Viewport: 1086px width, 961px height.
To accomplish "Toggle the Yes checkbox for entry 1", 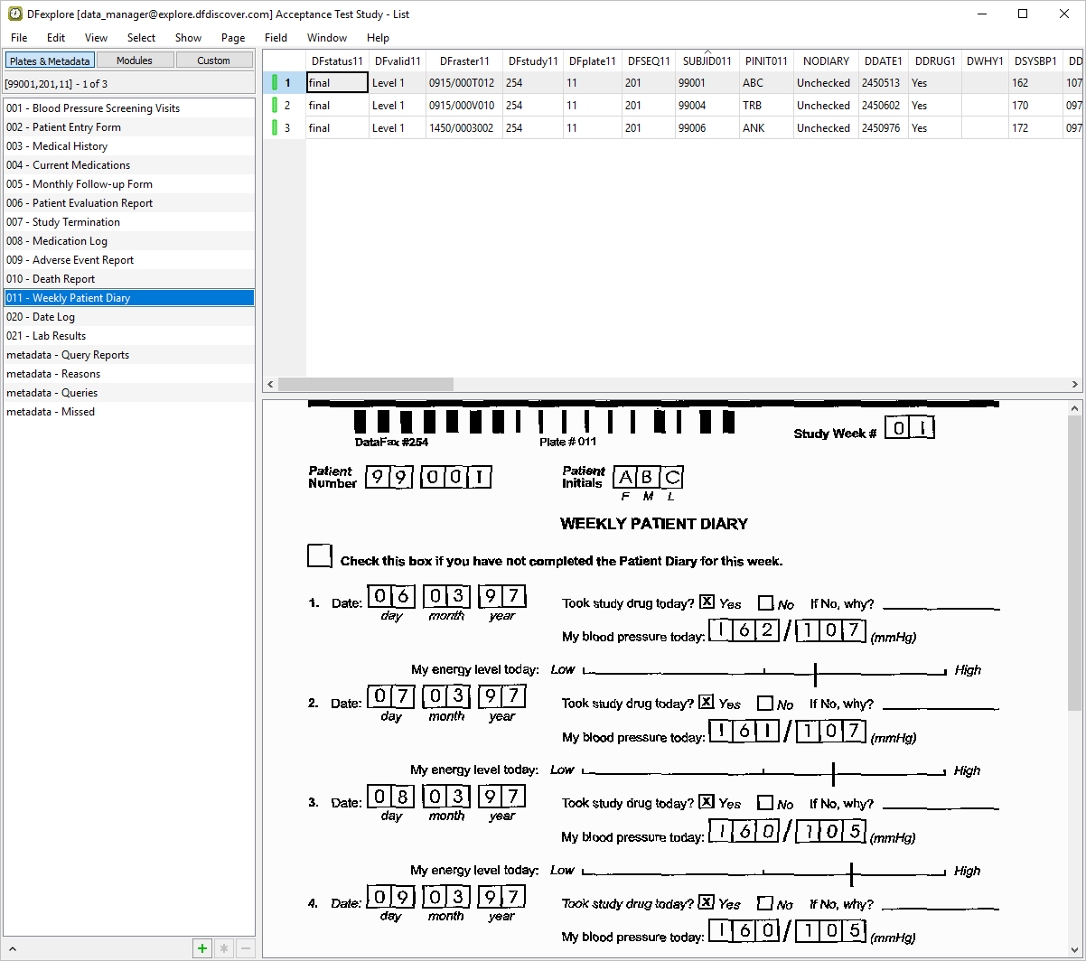I will (x=707, y=602).
